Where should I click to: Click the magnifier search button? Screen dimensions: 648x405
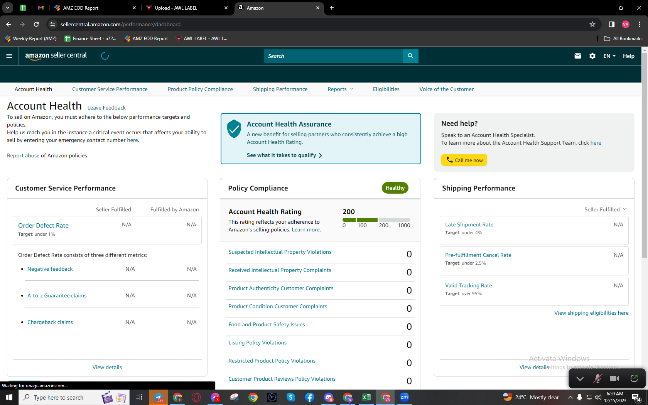[410, 56]
